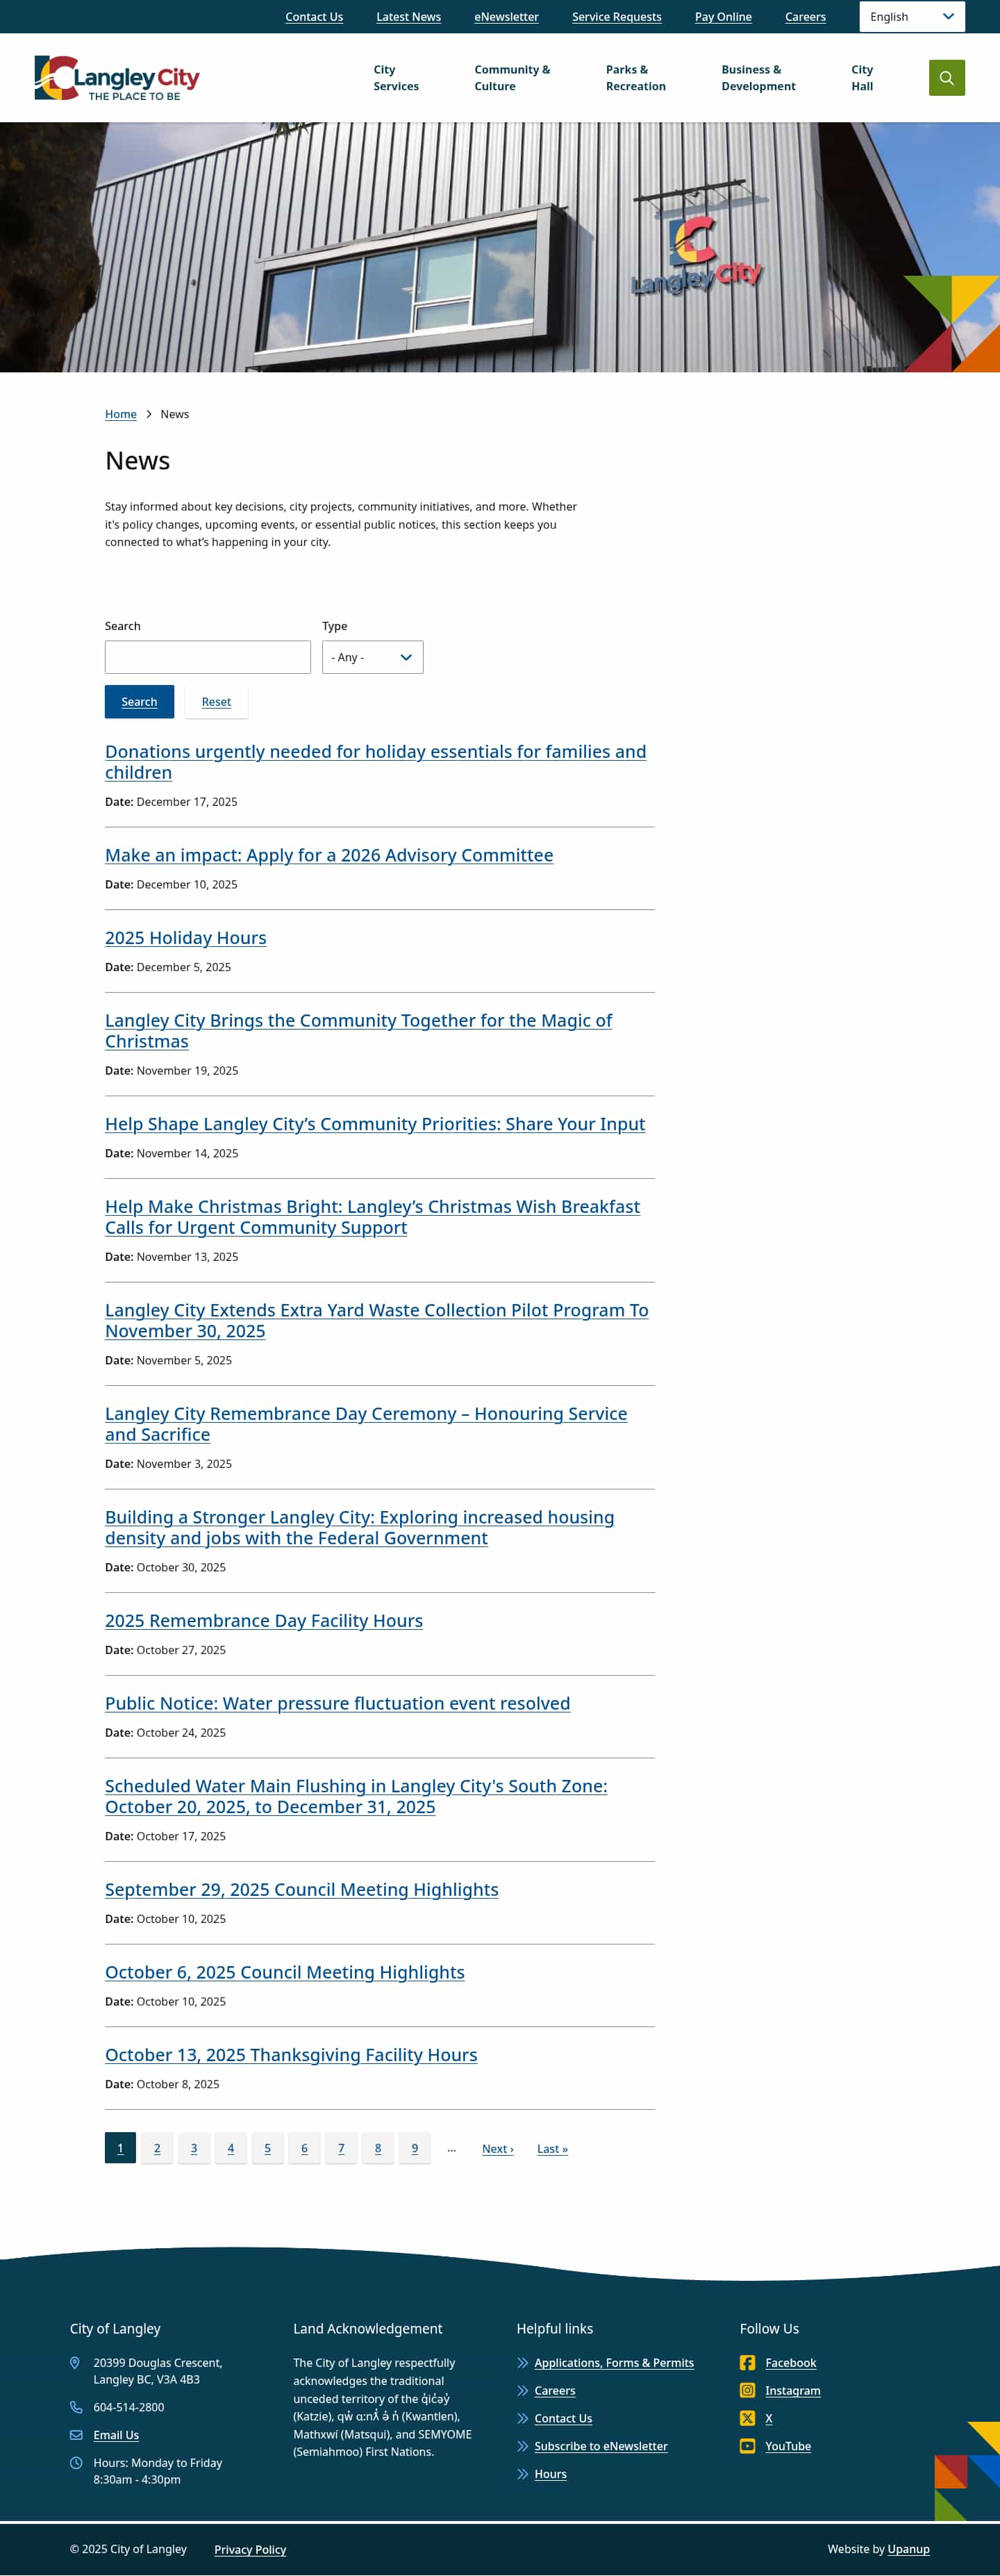Expand the Type filter dropdown
Screen dimensions: 1000x2576
(x=372, y=657)
